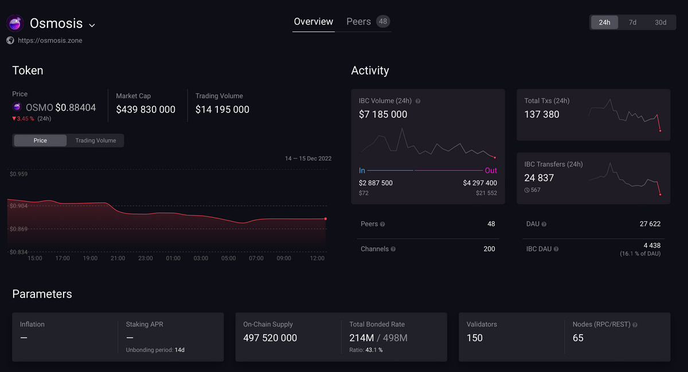The height and width of the screenshot is (372, 688).
Task: Click the IBC Transfers sparkline chart
Action: pyautogui.click(x=624, y=179)
